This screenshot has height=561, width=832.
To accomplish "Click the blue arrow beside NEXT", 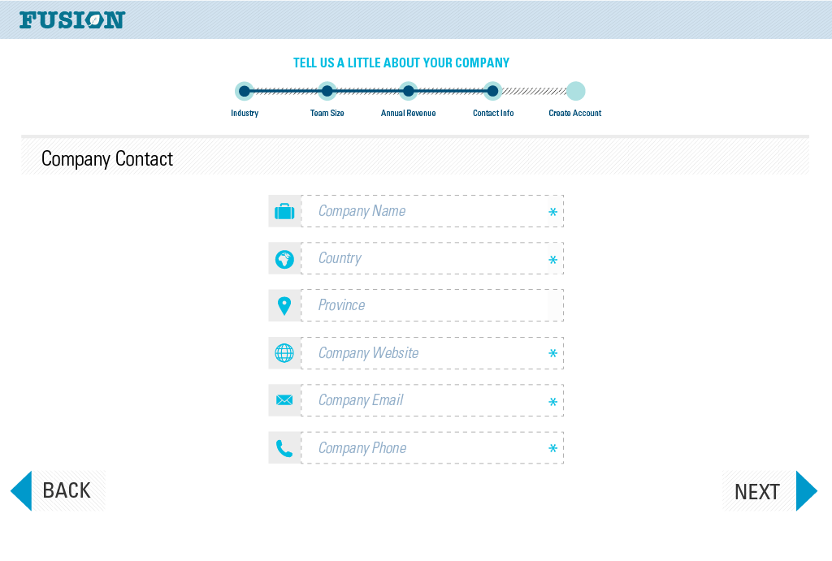I will coord(805,490).
